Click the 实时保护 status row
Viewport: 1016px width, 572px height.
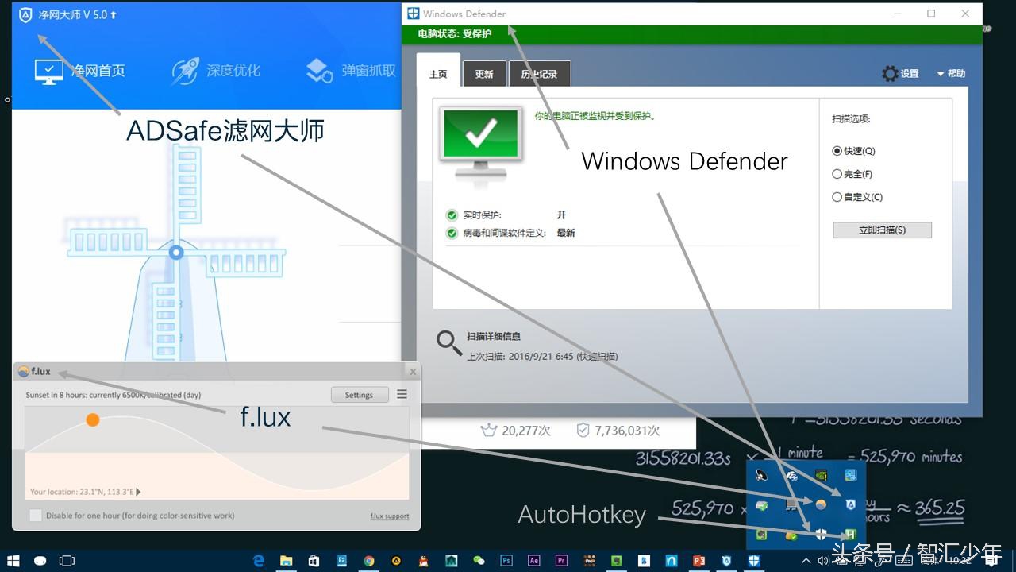click(506, 214)
